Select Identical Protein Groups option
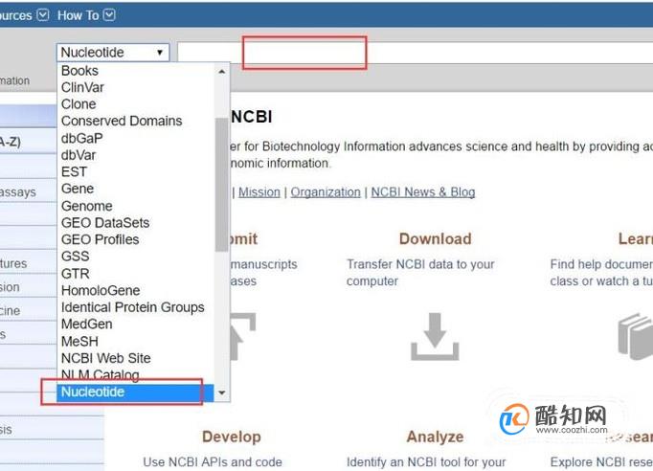 point(135,307)
